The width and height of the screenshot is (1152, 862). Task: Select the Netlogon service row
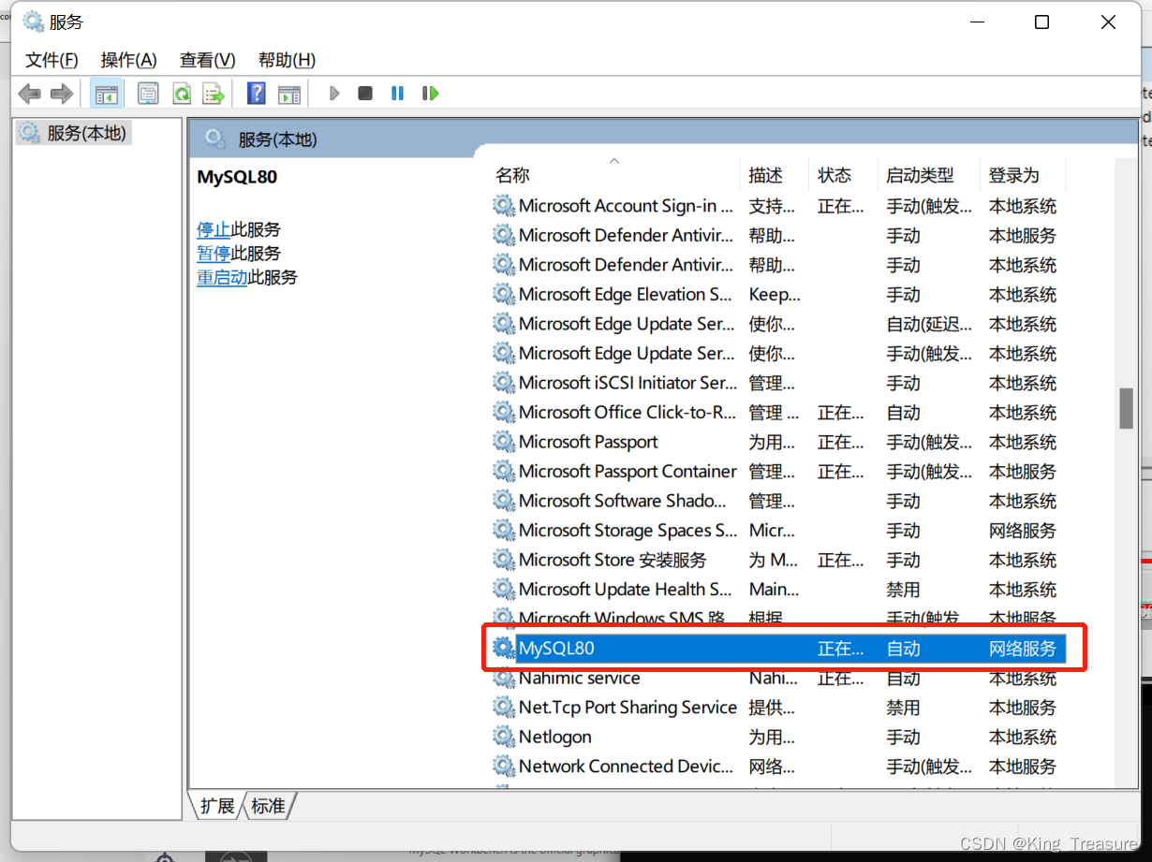click(778, 737)
